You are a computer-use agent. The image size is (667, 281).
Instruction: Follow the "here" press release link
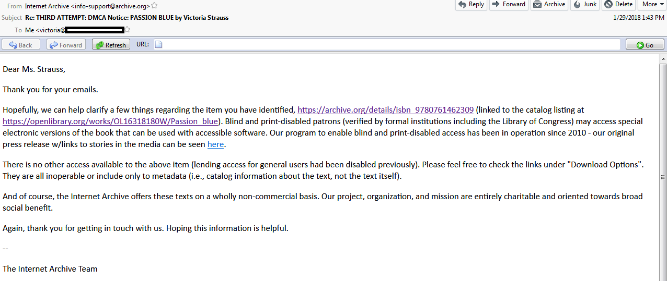coord(215,144)
